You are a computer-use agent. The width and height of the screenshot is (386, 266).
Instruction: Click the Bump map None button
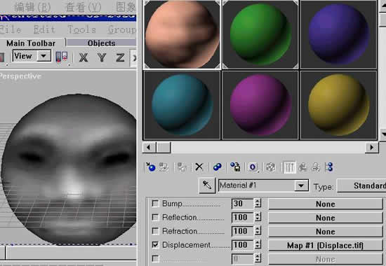326,204
